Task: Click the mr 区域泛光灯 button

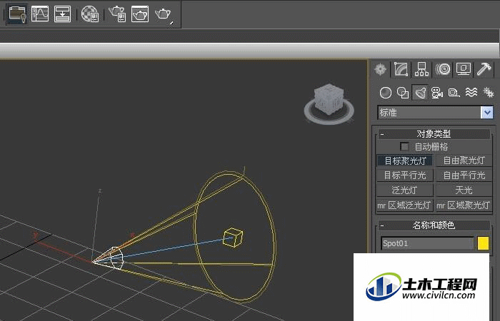Action: [x=405, y=205]
